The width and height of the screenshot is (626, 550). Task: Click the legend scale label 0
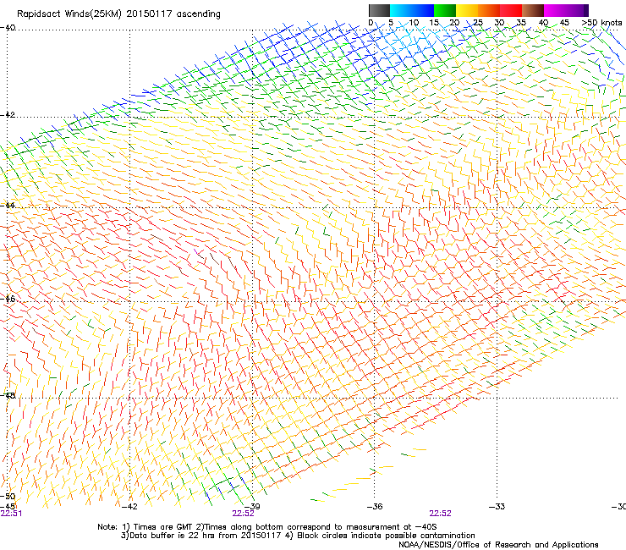[371, 23]
